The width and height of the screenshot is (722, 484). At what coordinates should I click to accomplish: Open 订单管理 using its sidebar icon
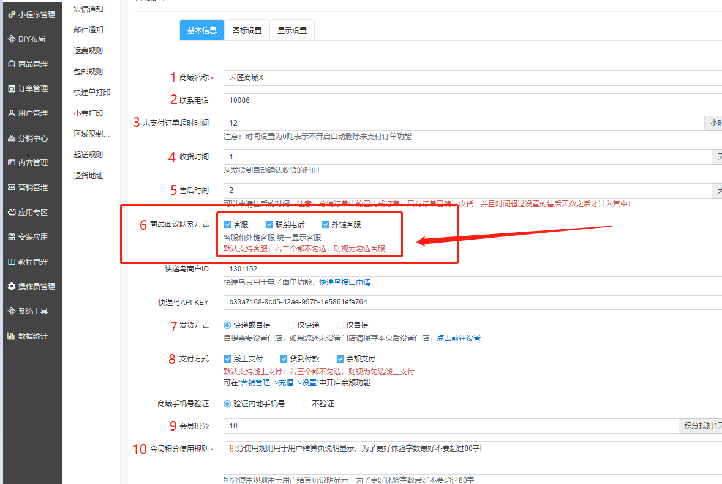[x=12, y=89]
